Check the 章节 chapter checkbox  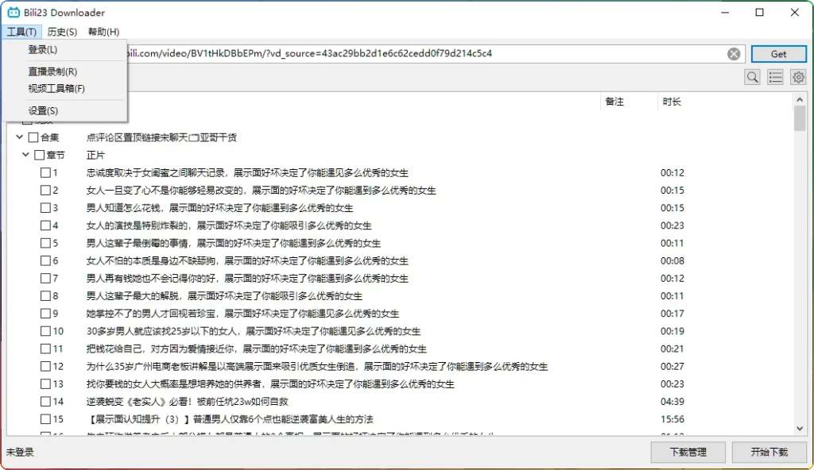coord(39,154)
